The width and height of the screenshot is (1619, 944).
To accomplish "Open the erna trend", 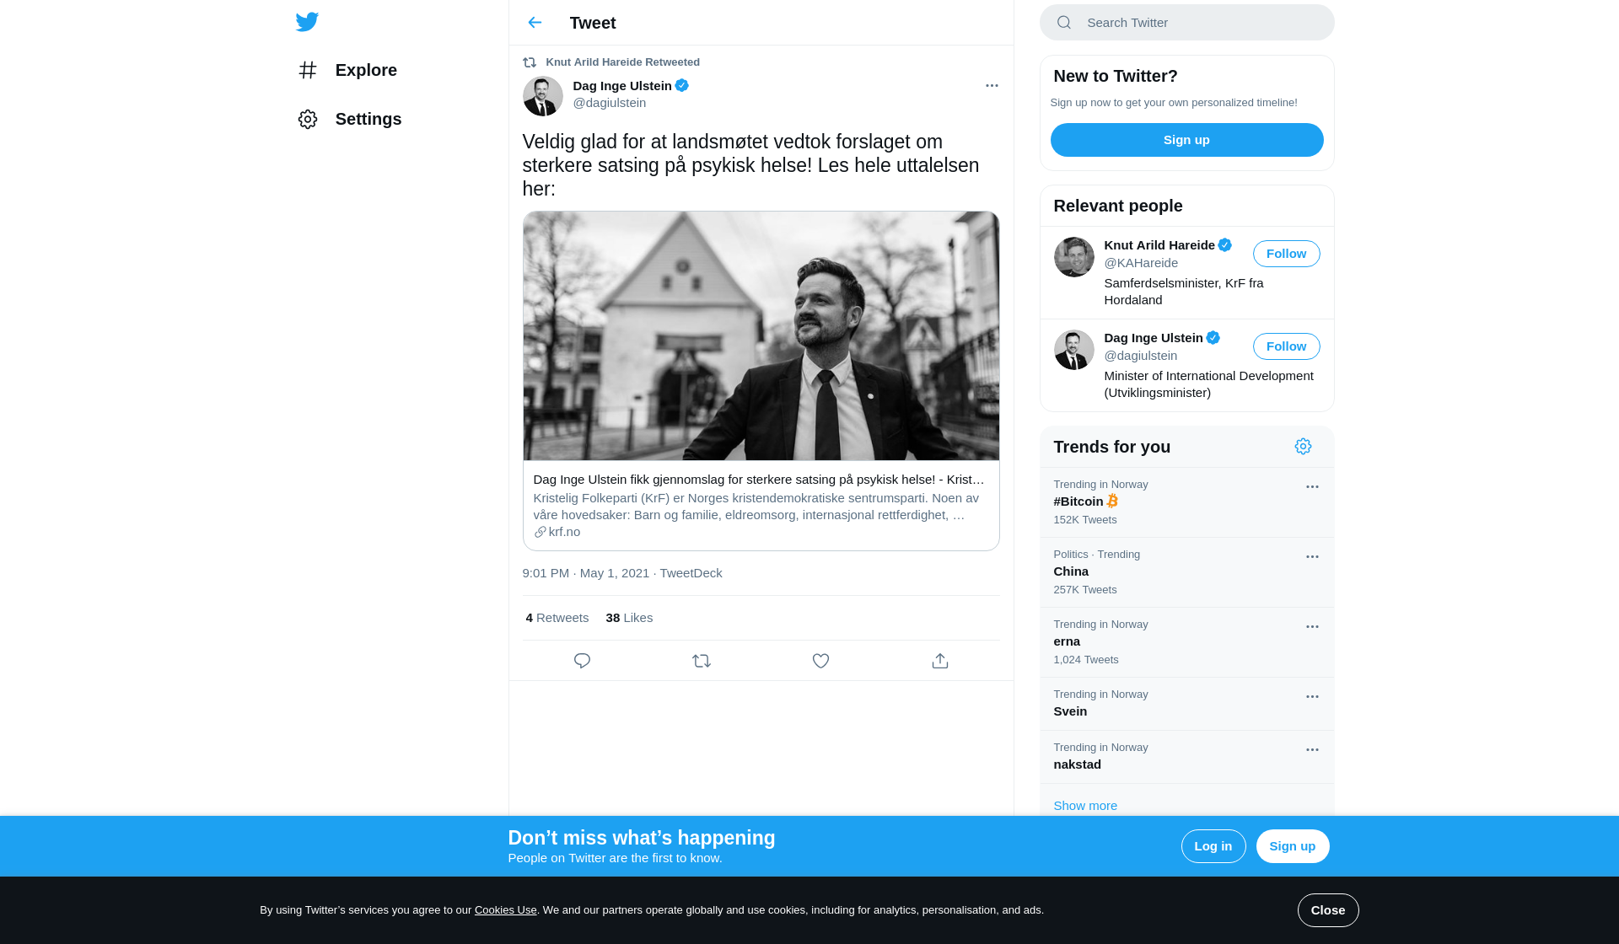I will coord(1187,642).
